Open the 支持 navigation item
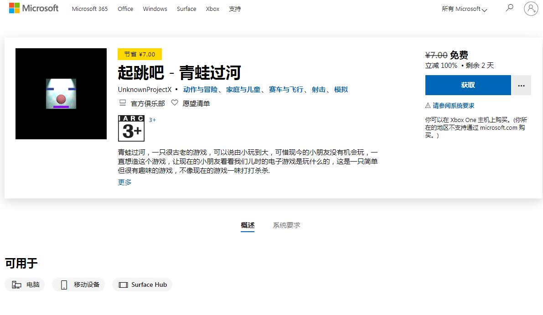The height and width of the screenshot is (315, 543). click(x=235, y=9)
